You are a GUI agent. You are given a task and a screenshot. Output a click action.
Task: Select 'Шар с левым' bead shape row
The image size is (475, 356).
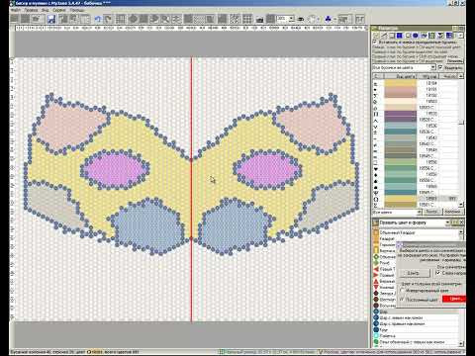tap(416, 317)
